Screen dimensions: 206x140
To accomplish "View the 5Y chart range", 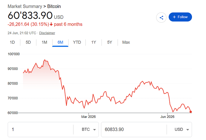I will [110, 42].
